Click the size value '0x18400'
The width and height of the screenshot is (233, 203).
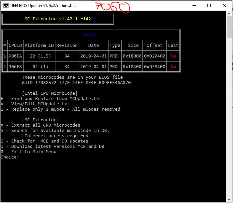pyautogui.click(x=132, y=67)
